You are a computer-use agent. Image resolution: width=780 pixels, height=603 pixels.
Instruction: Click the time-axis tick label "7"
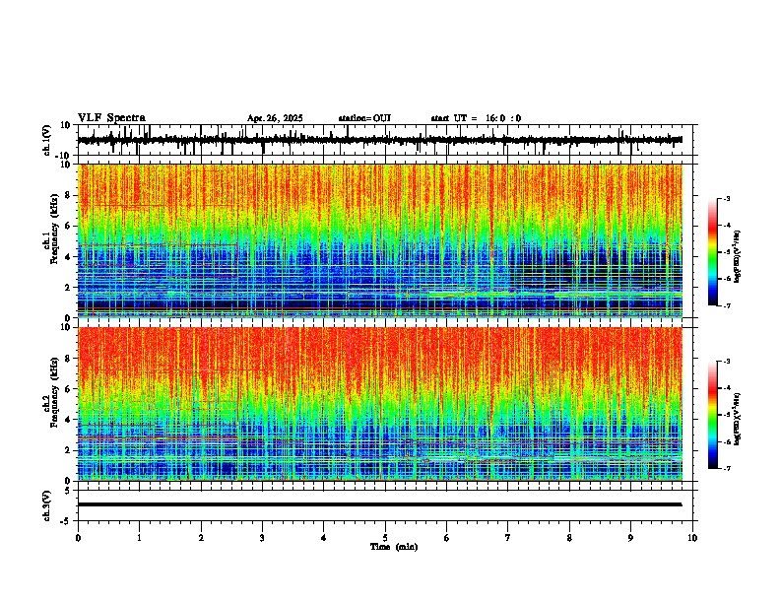(x=508, y=538)
